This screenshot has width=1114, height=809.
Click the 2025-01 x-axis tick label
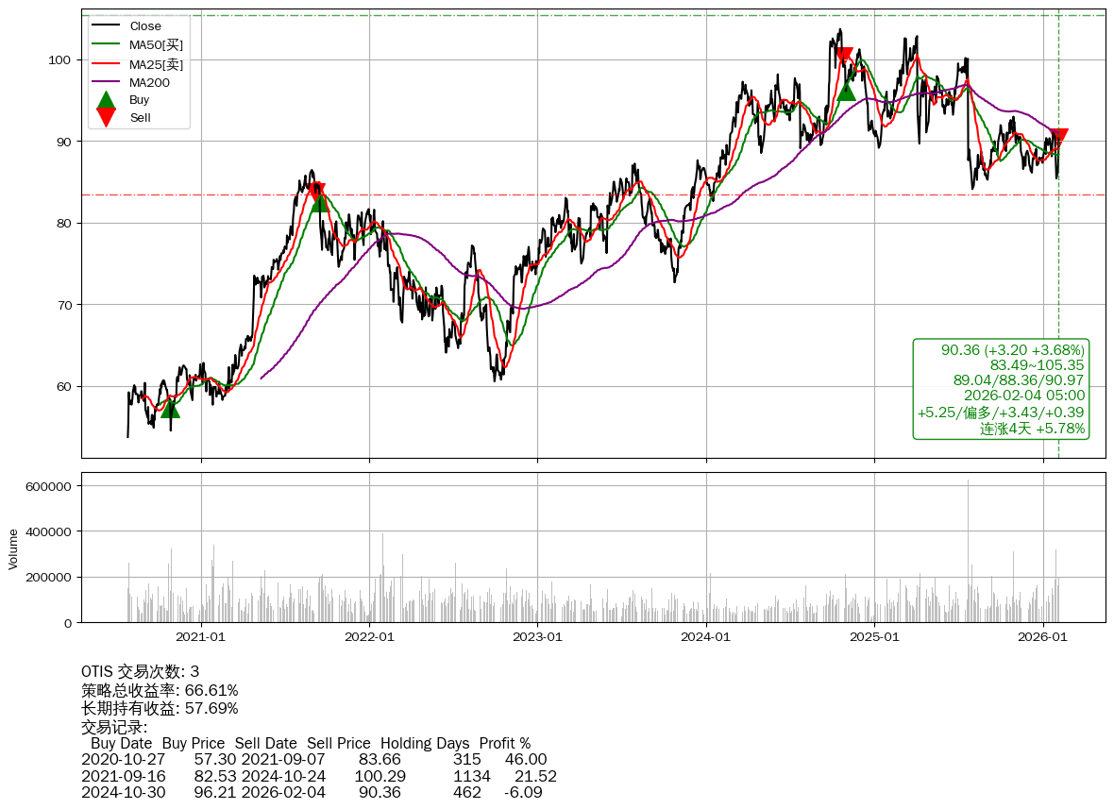(874, 637)
